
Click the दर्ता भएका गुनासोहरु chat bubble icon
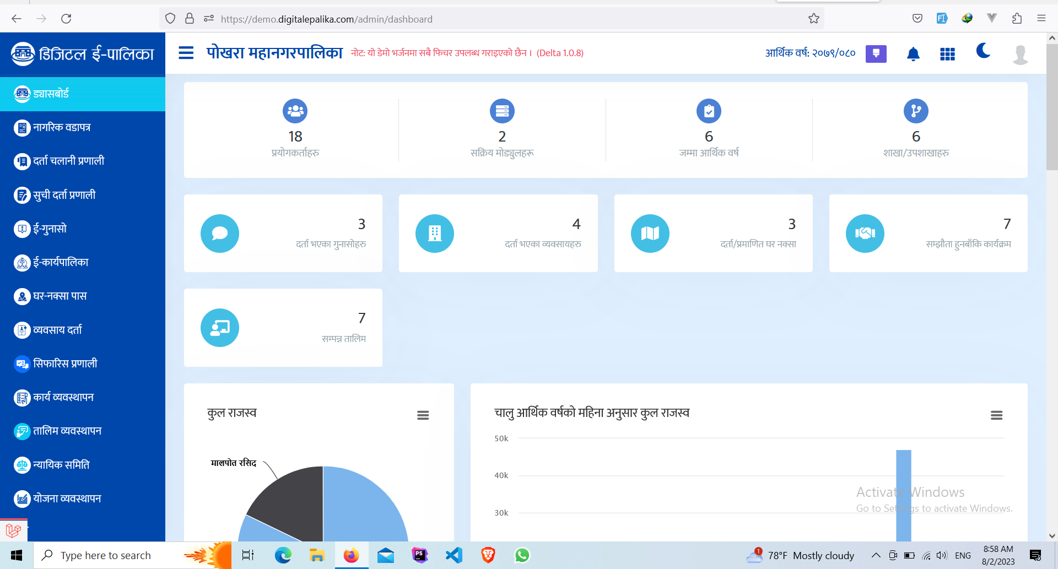(220, 234)
